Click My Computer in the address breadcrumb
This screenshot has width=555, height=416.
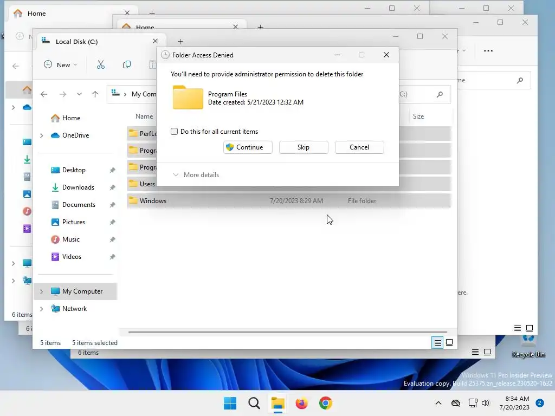coord(144,94)
